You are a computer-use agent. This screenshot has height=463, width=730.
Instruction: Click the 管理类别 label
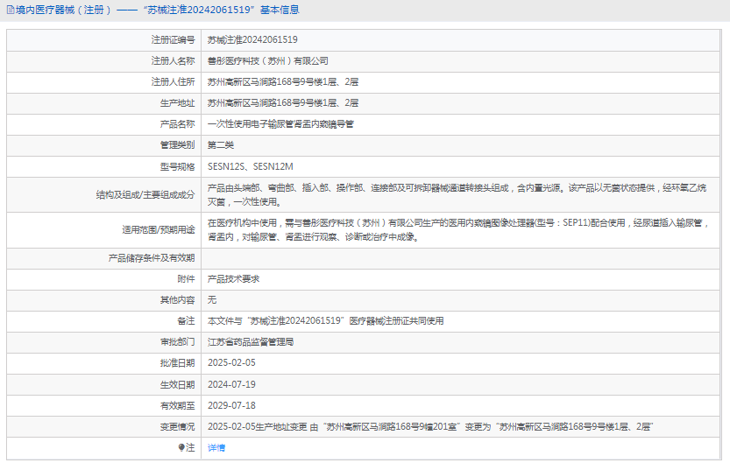point(177,145)
